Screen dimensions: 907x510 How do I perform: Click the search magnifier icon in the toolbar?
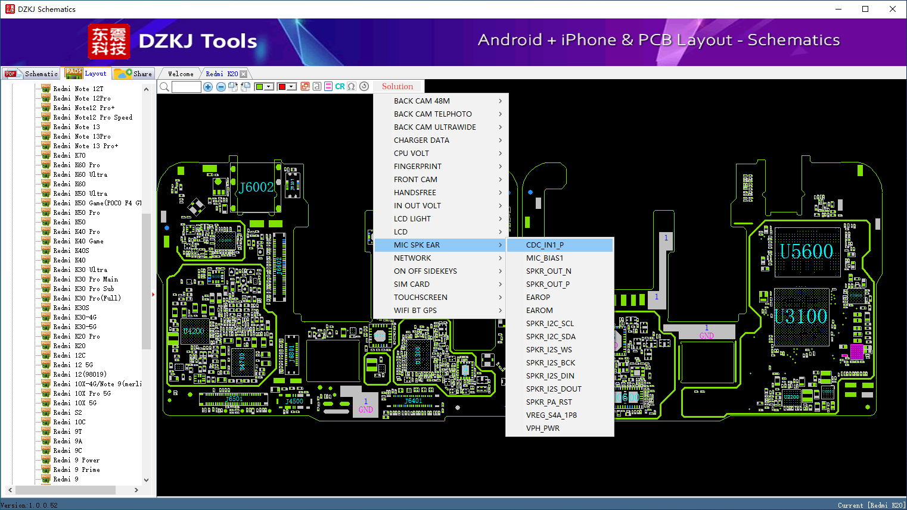(164, 87)
